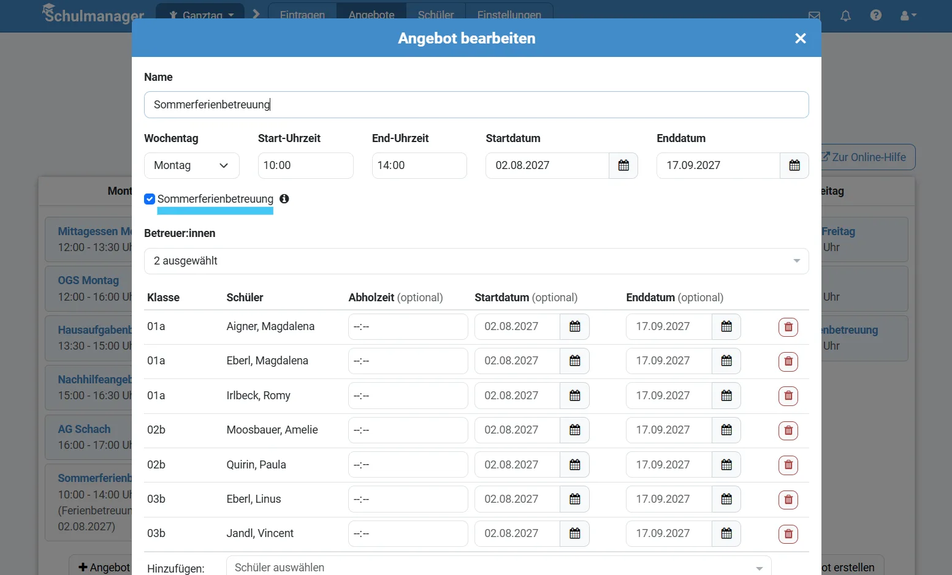Edit the Start-Uhrzeit field showing 10:00

click(306, 165)
